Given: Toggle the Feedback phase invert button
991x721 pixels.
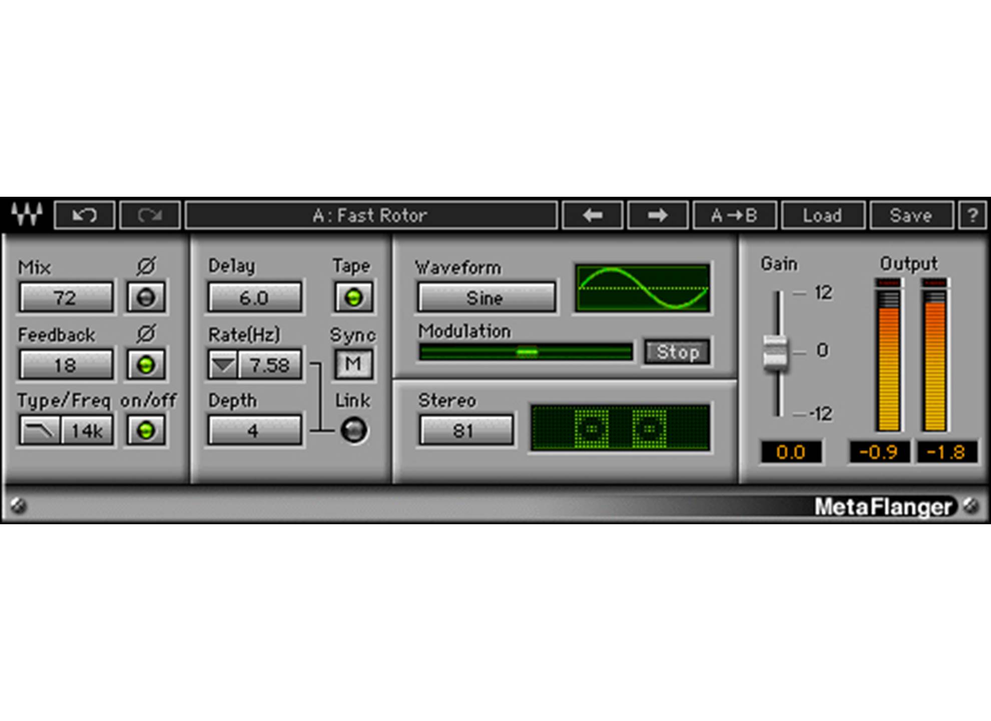Looking at the screenshot, I should [146, 365].
